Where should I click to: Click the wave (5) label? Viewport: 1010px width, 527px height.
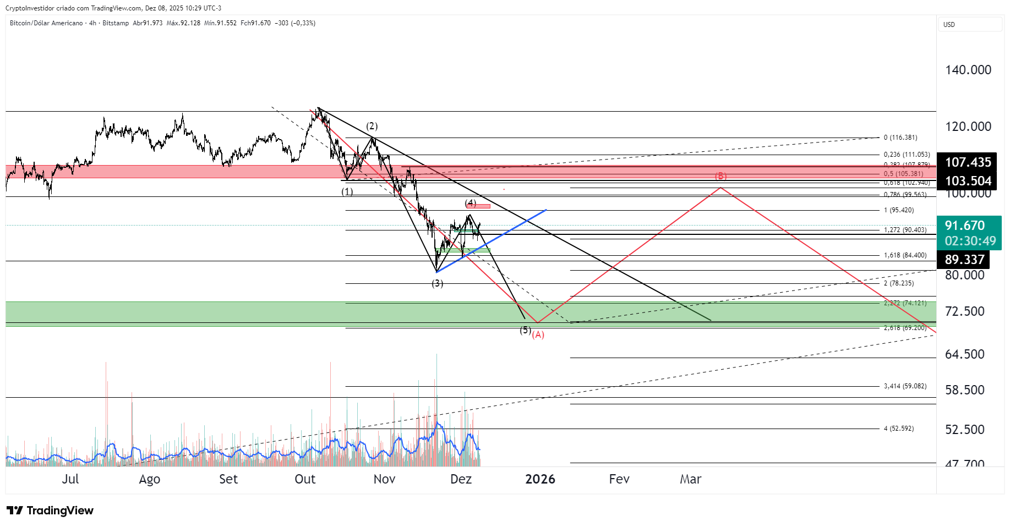pyautogui.click(x=525, y=330)
